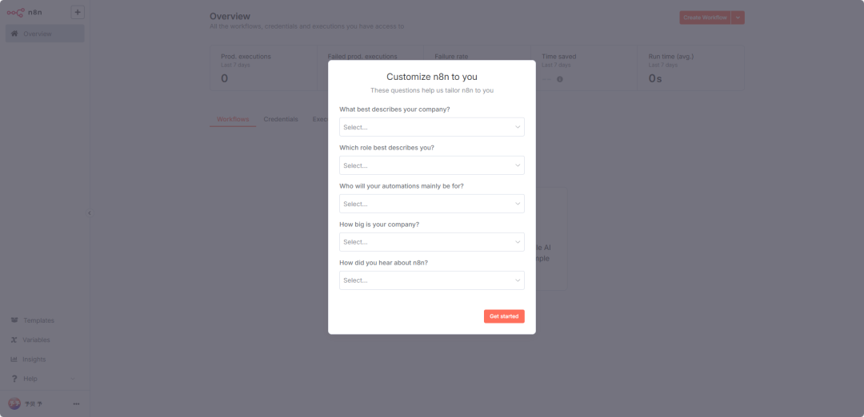Open Insights via the chart icon

(14, 359)
